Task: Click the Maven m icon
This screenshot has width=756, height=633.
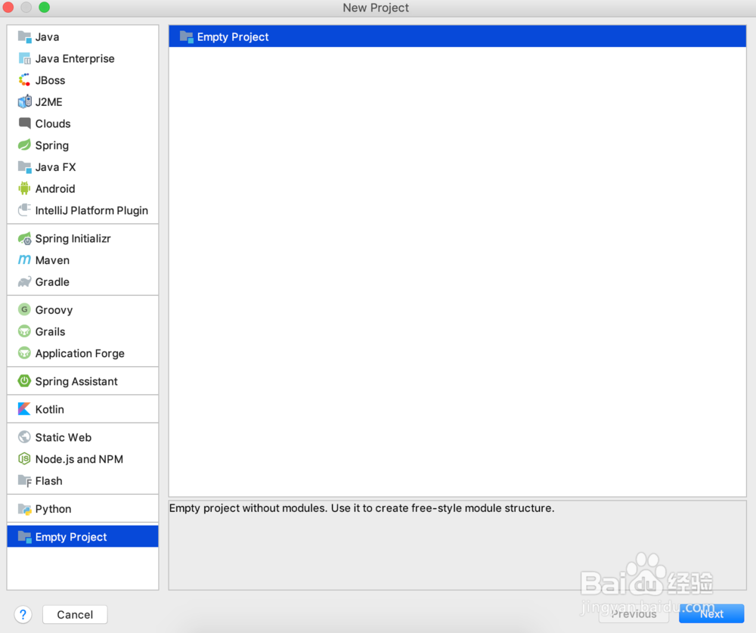Action: pyautogui.click(x=25, y=260)
